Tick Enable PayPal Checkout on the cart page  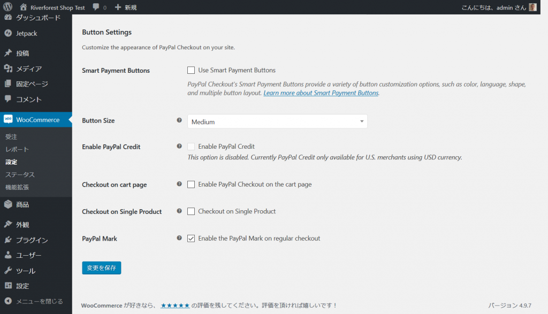click(191, 185)
